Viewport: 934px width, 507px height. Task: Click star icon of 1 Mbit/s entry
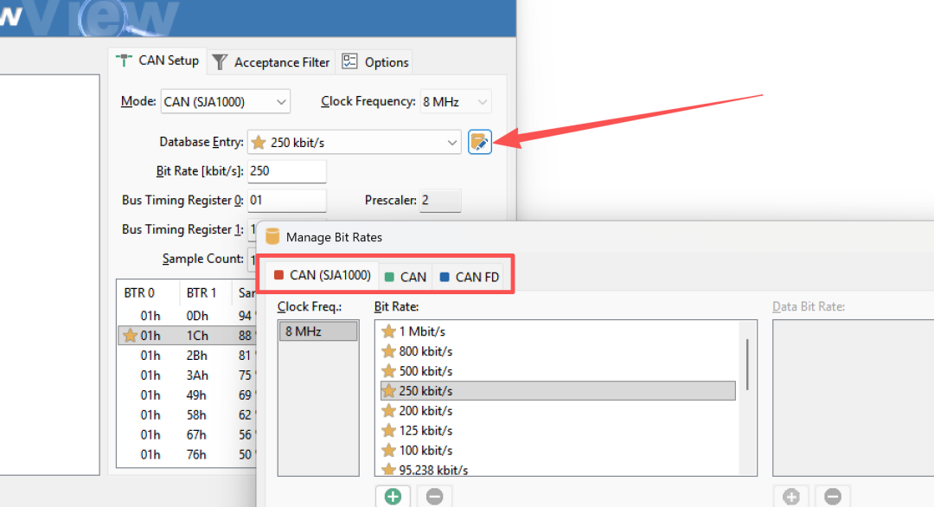(x=388, y=331)
